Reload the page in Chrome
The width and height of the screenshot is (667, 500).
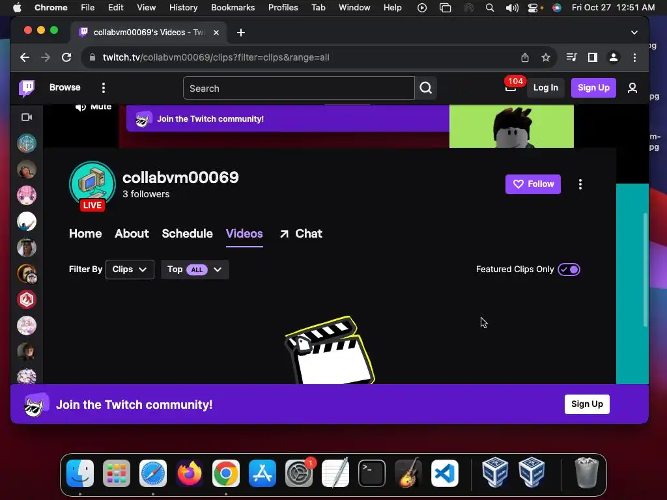coord(66,57)
